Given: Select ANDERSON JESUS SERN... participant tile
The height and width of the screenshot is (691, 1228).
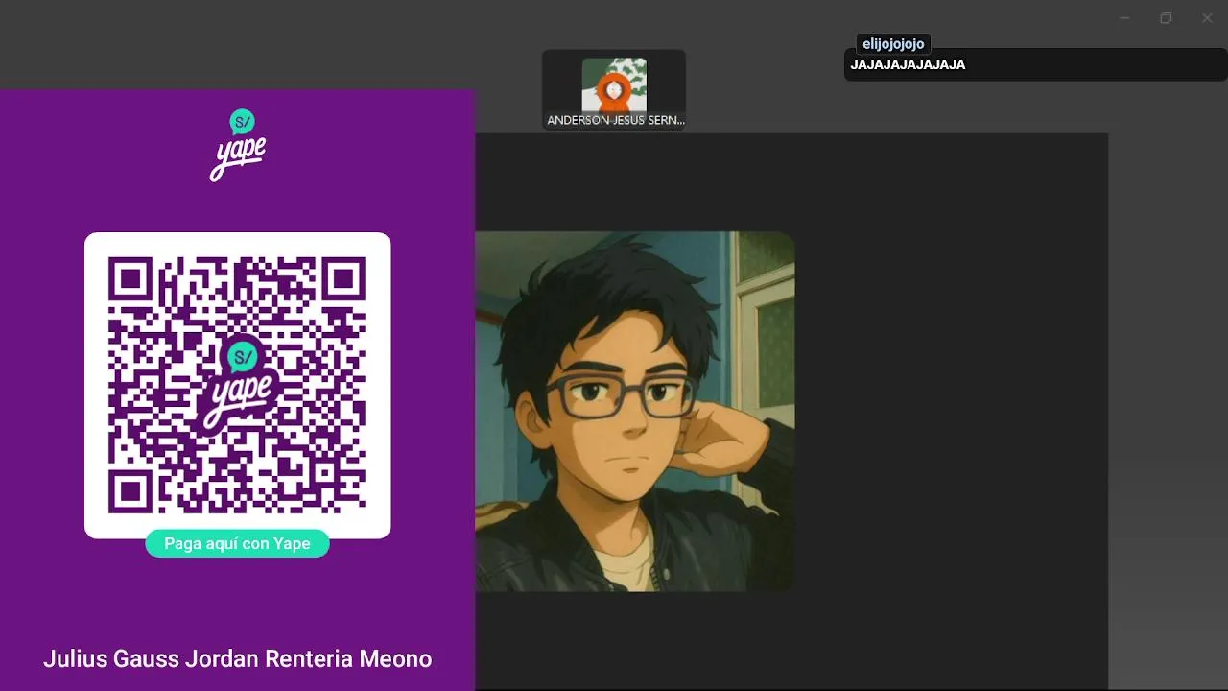Looking at the screenshot, I should click(614, 90).
